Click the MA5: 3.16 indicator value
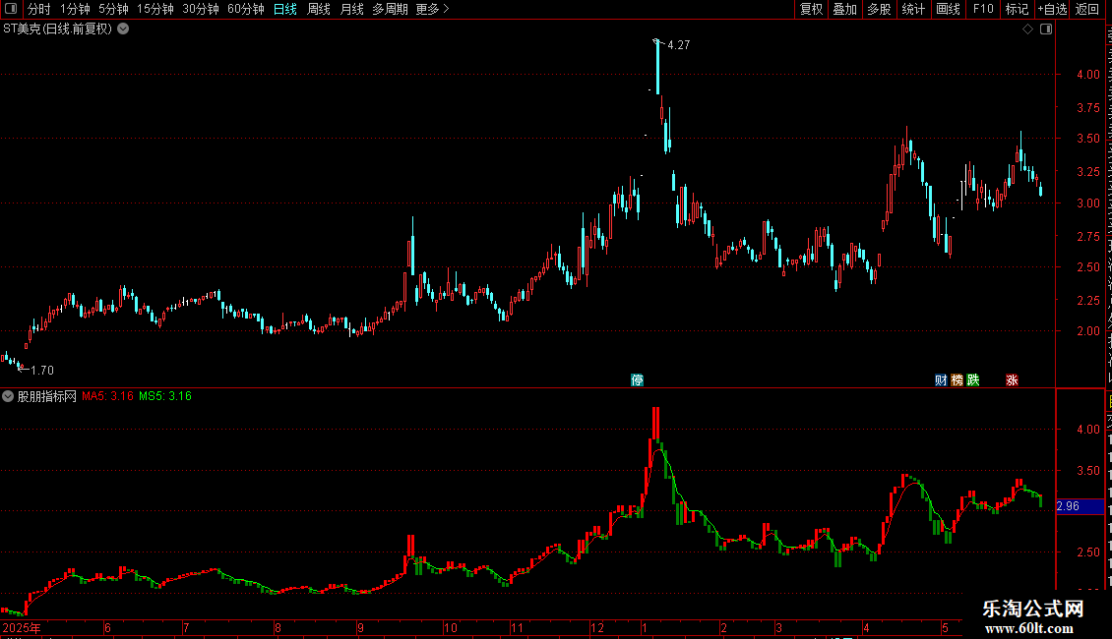The height and width of the screenshot is (639, 1112). click(108, 397)
